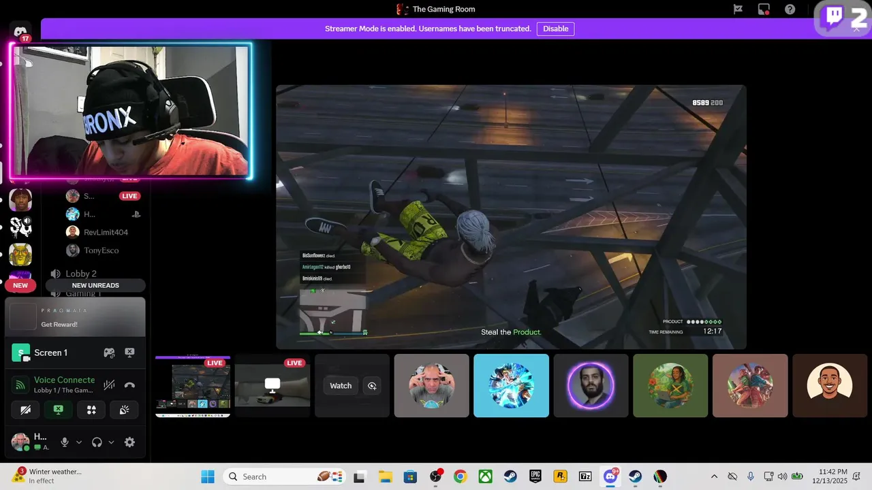This screenshot has height=490, width=872.
Task: Open the Winter weather widget
Action: tap(46, 476)
